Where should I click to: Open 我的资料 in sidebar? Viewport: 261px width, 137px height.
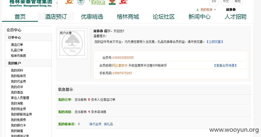pos(17,70)
